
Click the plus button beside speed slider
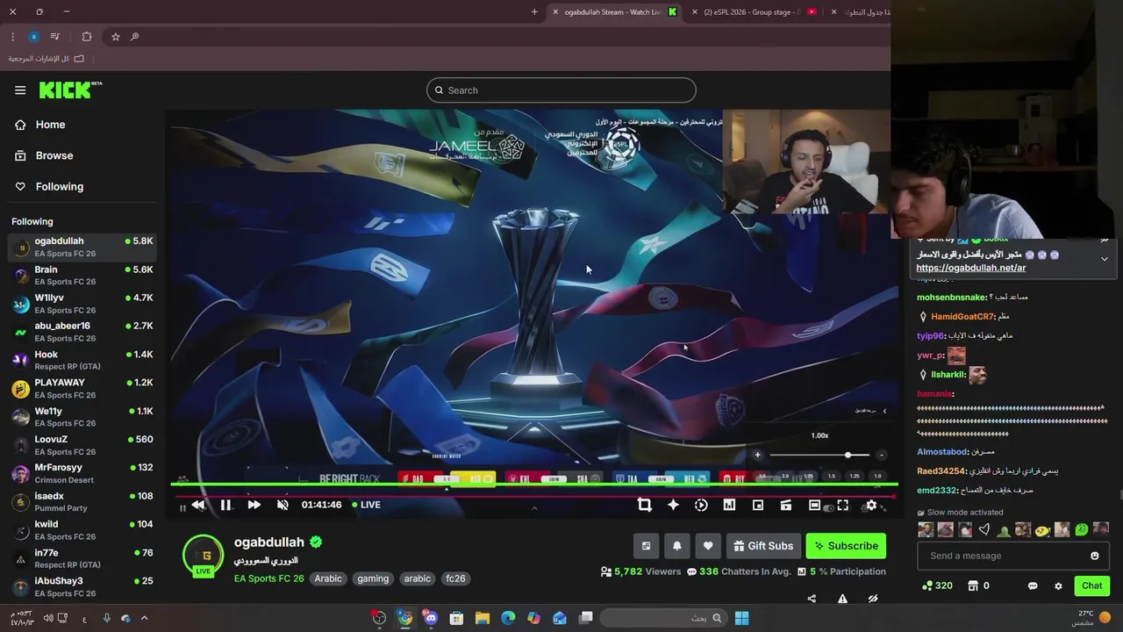coord(757,455)
